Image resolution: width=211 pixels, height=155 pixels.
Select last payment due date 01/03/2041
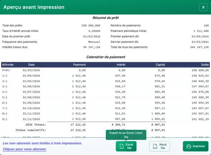pos(200,42)
